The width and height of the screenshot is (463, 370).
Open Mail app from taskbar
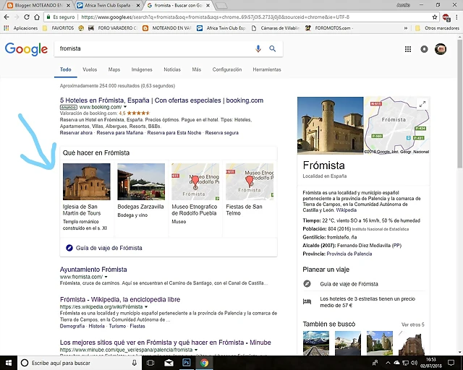click(x=169, y=363)
